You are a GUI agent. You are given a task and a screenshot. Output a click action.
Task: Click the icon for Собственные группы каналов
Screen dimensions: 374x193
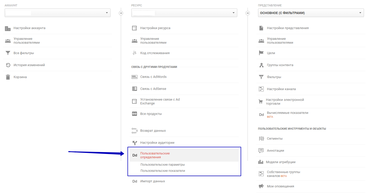(261, 174)
